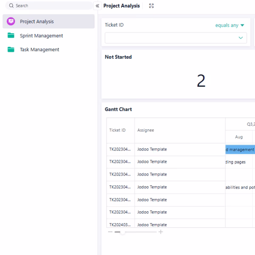Click the blue Gantt task bar
This screenshot has height=255, width=255.
240,149
